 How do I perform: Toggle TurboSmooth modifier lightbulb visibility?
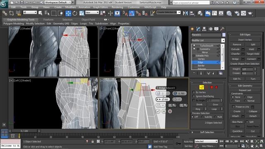coord(194,46)
